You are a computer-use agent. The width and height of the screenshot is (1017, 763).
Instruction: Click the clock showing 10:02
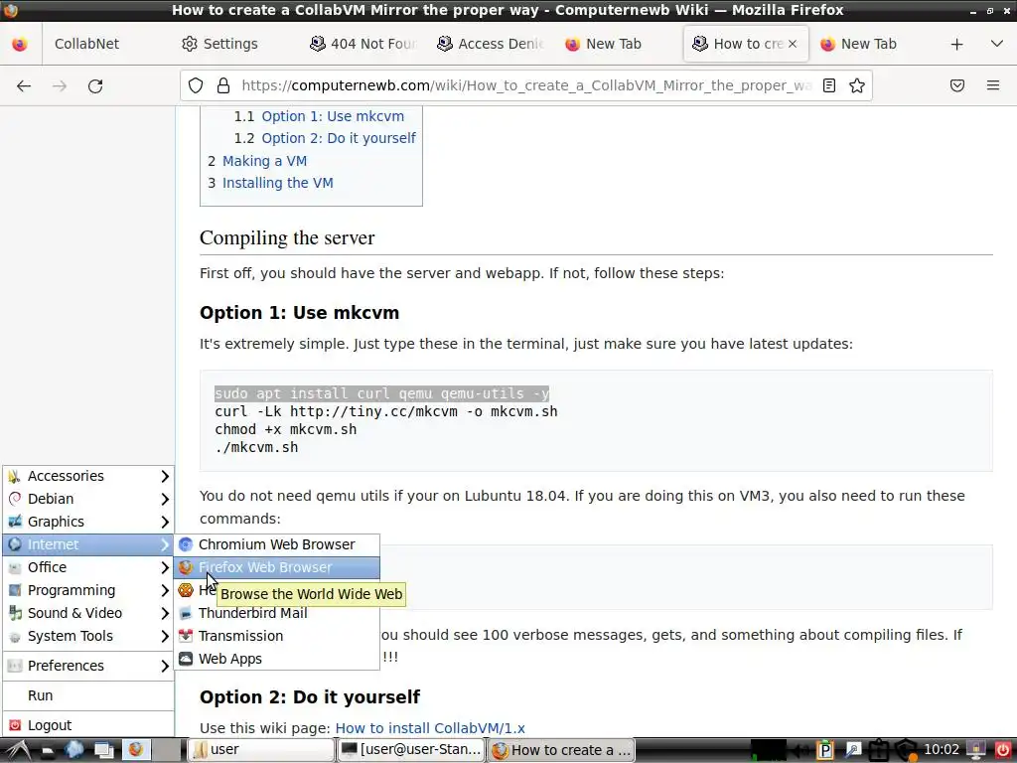tap(942, 750)
